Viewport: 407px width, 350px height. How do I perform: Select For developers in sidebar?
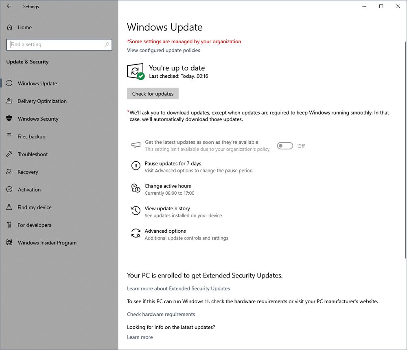point(59,225)
